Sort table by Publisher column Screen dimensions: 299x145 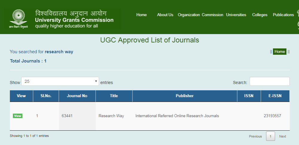click(x=184, y=96)
